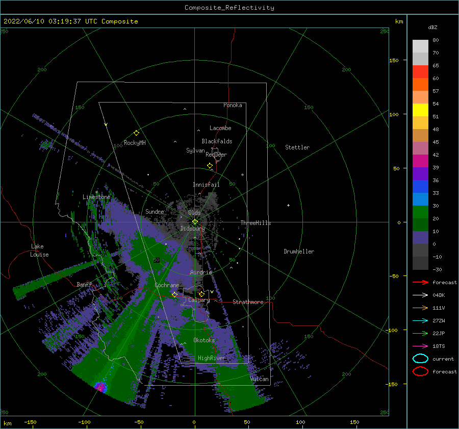Click the Banff label

tap(84, 284)
